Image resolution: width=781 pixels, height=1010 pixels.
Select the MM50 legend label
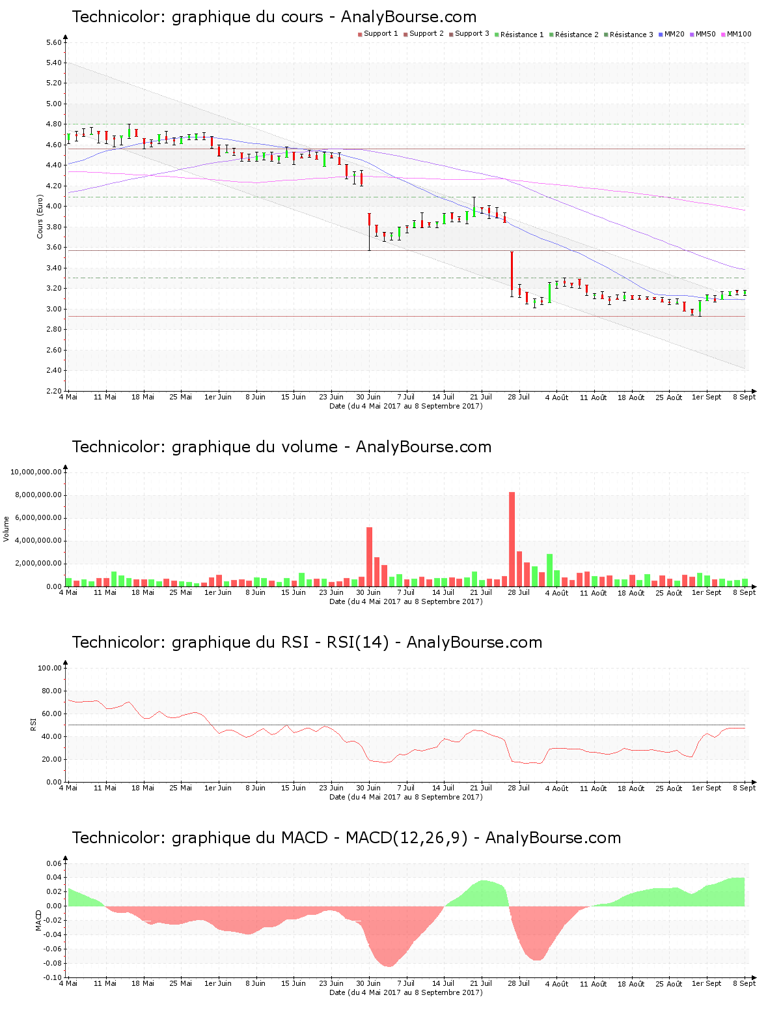coord(706,34)
